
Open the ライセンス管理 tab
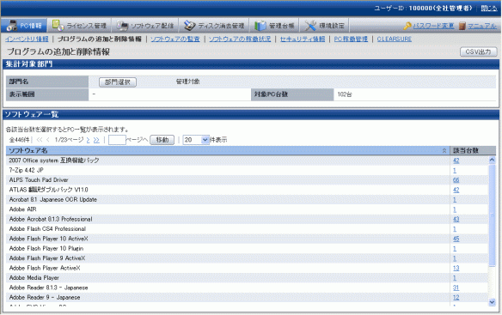point(79,25)
